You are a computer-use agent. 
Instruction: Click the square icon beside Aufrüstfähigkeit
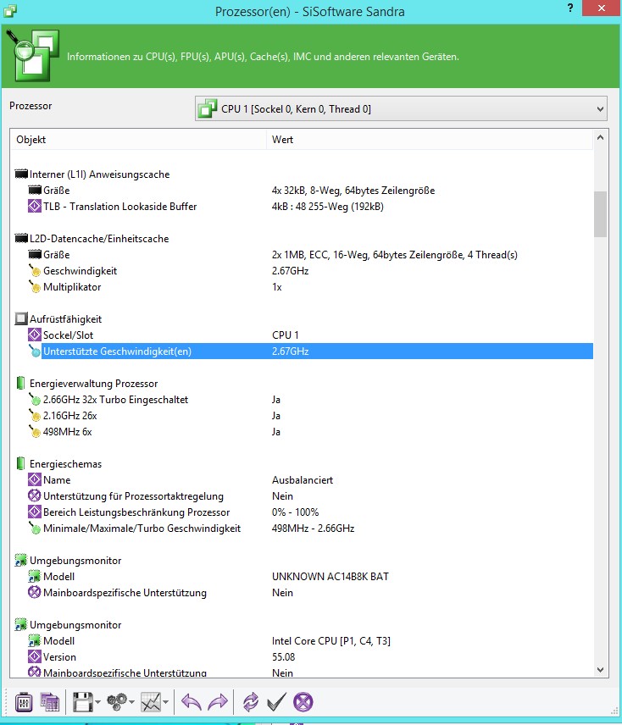tap(21, 318)
